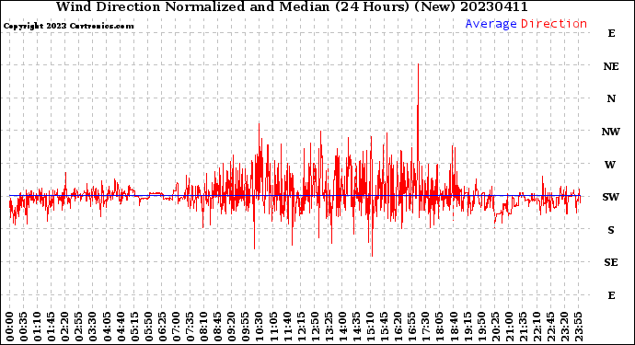This screenshot has height=345, width=635.
Task: Click the 23:55 time label
Action: (x=578, y=327)
